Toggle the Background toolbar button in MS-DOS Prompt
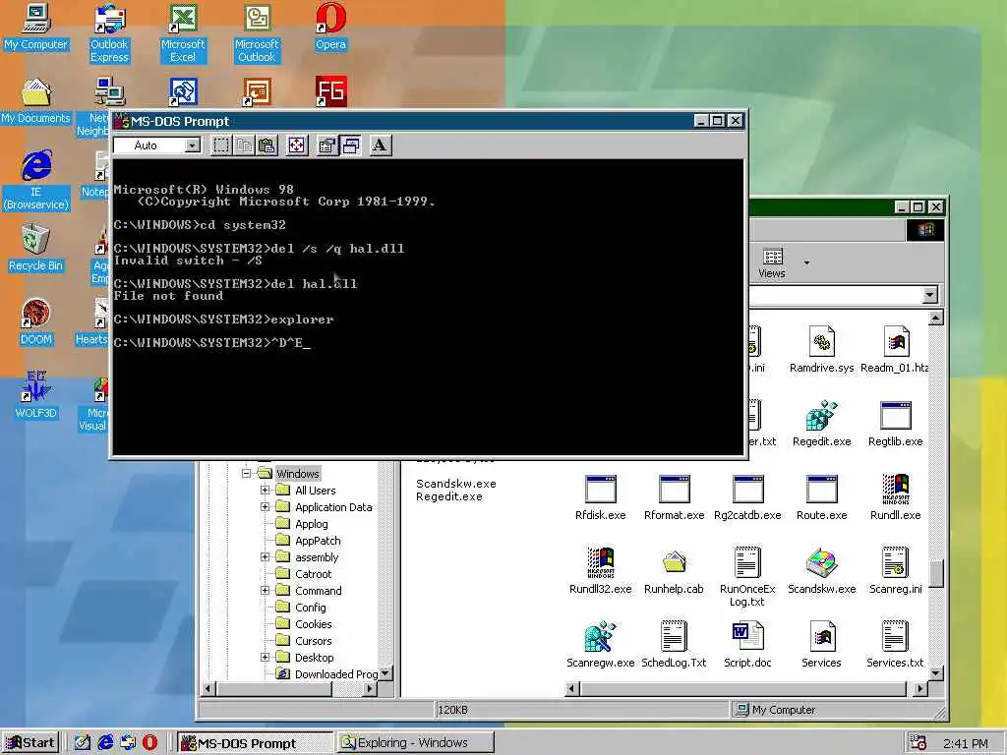This screenshot has height=755, width=1007. pos(351,145)
